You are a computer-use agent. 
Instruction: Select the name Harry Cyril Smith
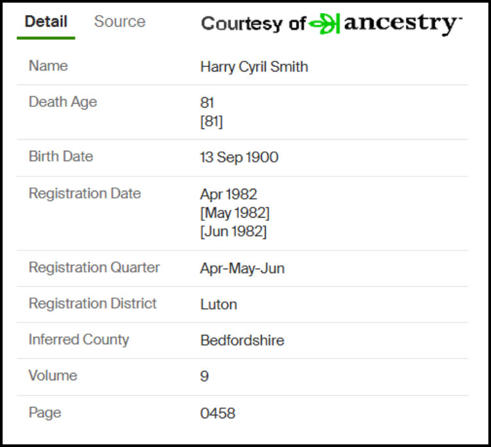[x=254, y=67]
